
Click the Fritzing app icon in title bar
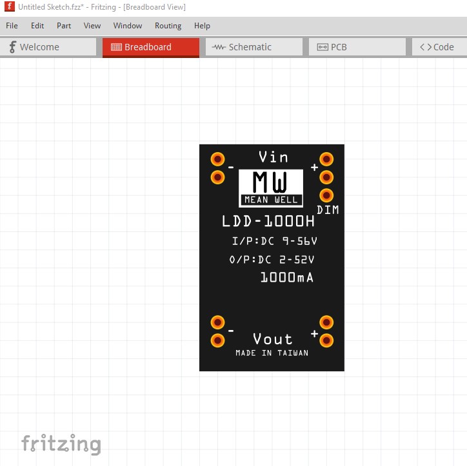coord(10,6)
